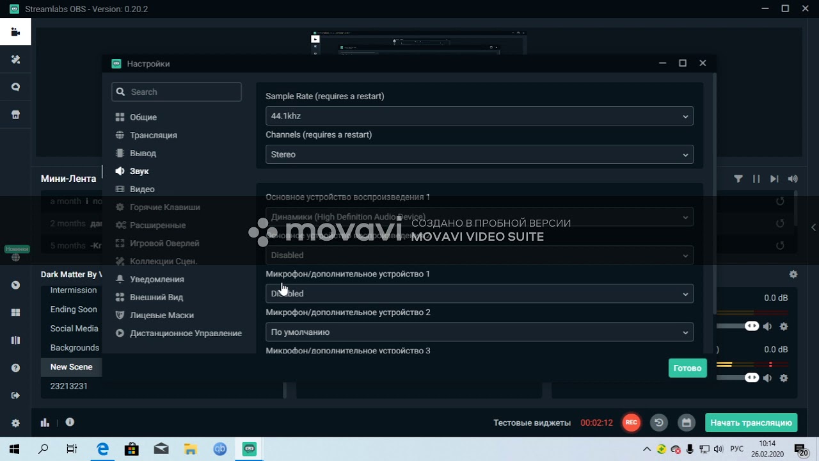Click the four-squares layout icon in sidebar
Screen dimensions: 819x461
pos(15,312)
